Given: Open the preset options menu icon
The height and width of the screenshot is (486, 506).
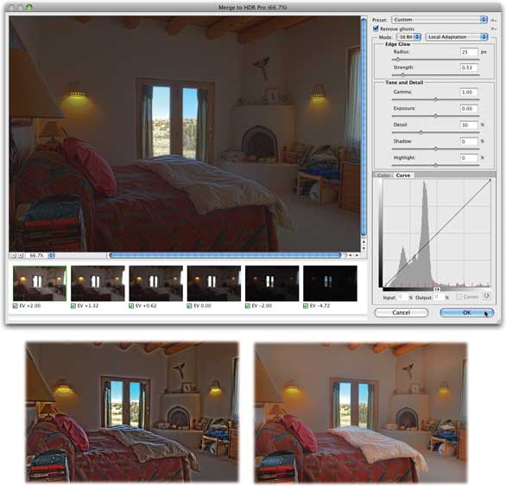Looking at the screenshot, I should coord(493,20).
